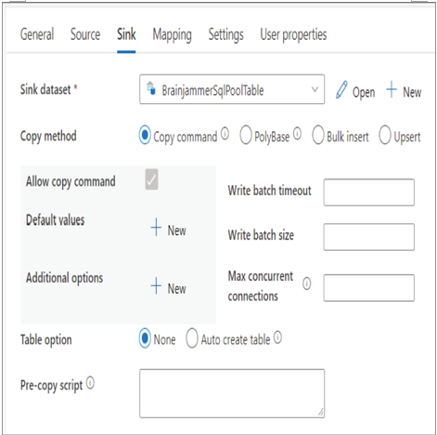Click into the Pre-copy script text area
The width and height of the screenshot is (437, 435).
pyautogui.click(x=232, y=393)
